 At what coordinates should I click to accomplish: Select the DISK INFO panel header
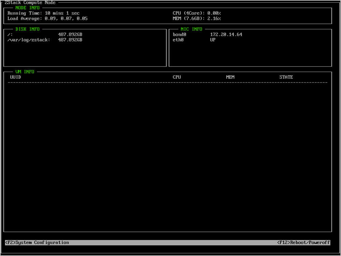27,29
